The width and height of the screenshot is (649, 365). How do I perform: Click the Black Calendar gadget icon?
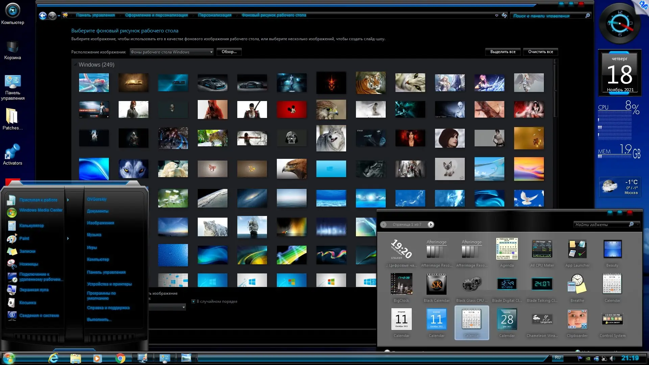tap(436, 284)
